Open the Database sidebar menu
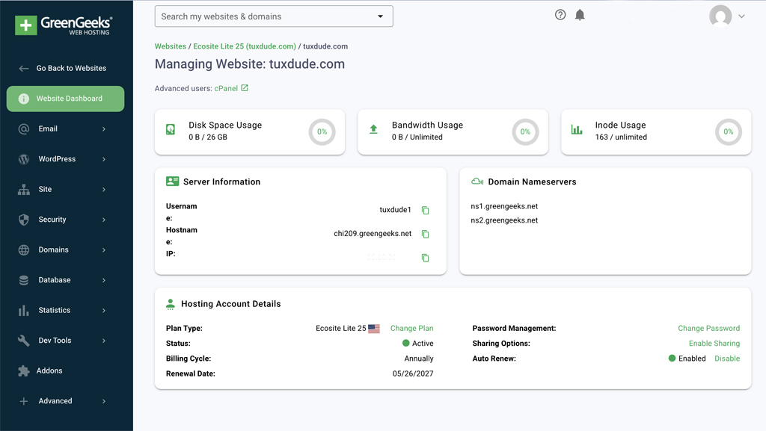The width and height of the screenshot is (766, 431). click(66, 280)
